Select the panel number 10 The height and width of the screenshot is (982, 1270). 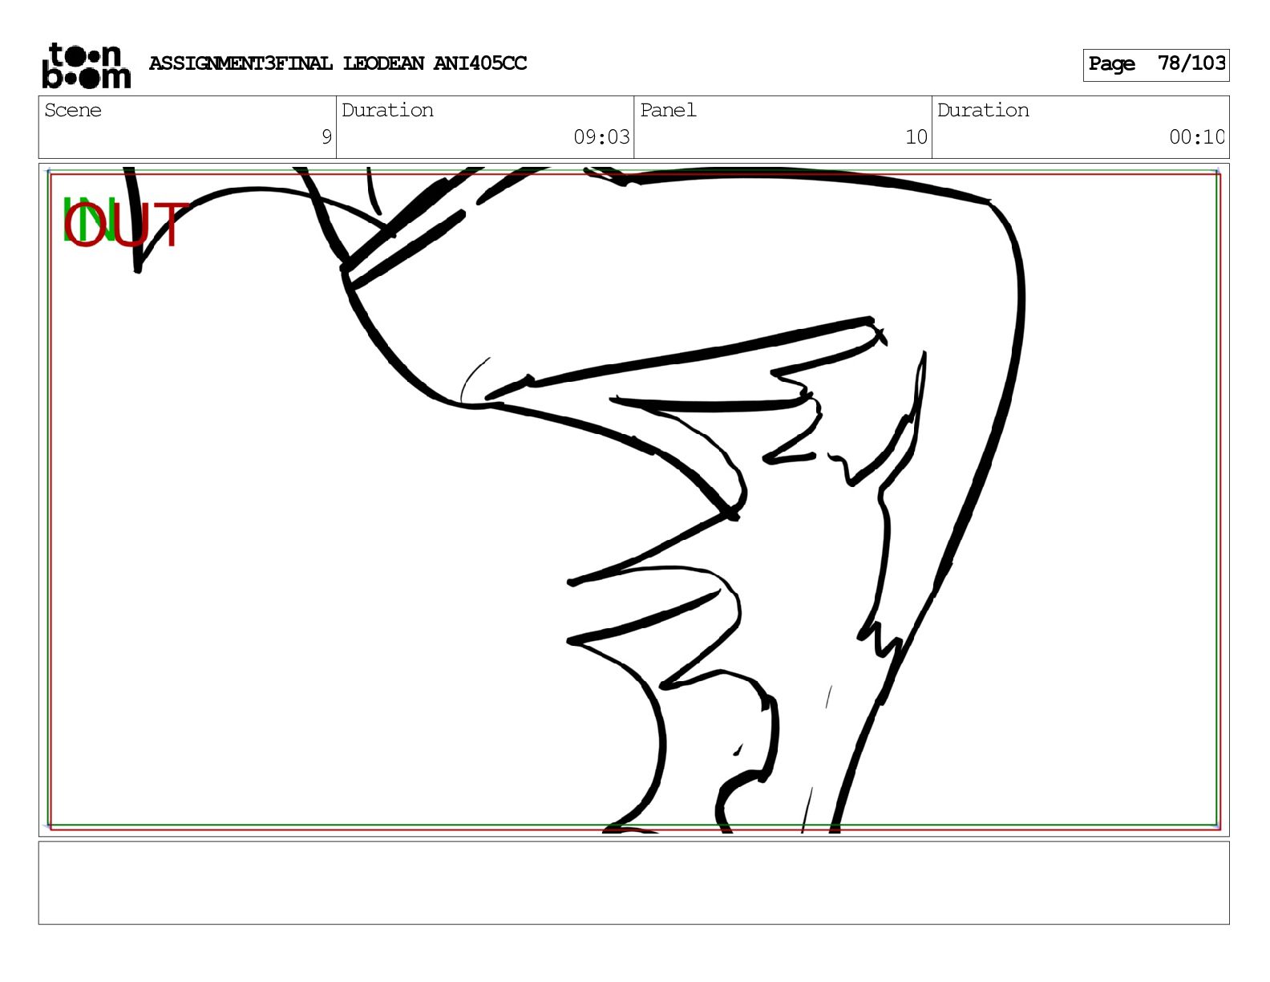coord(916,137)
